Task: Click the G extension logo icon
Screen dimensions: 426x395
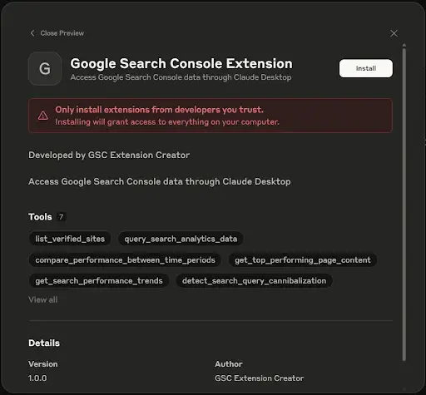Action: [x=45, y=68]
